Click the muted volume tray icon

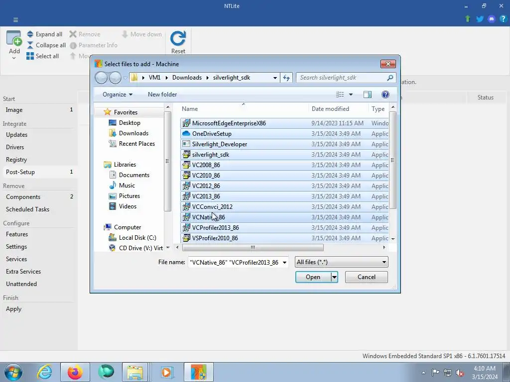tap(460, 373)
